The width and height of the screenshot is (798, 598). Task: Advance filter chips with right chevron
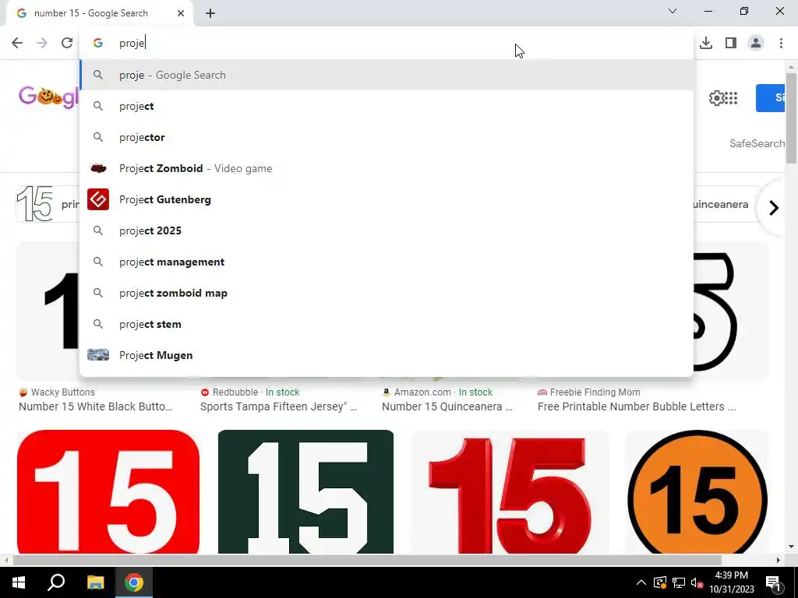click(774, 207)
